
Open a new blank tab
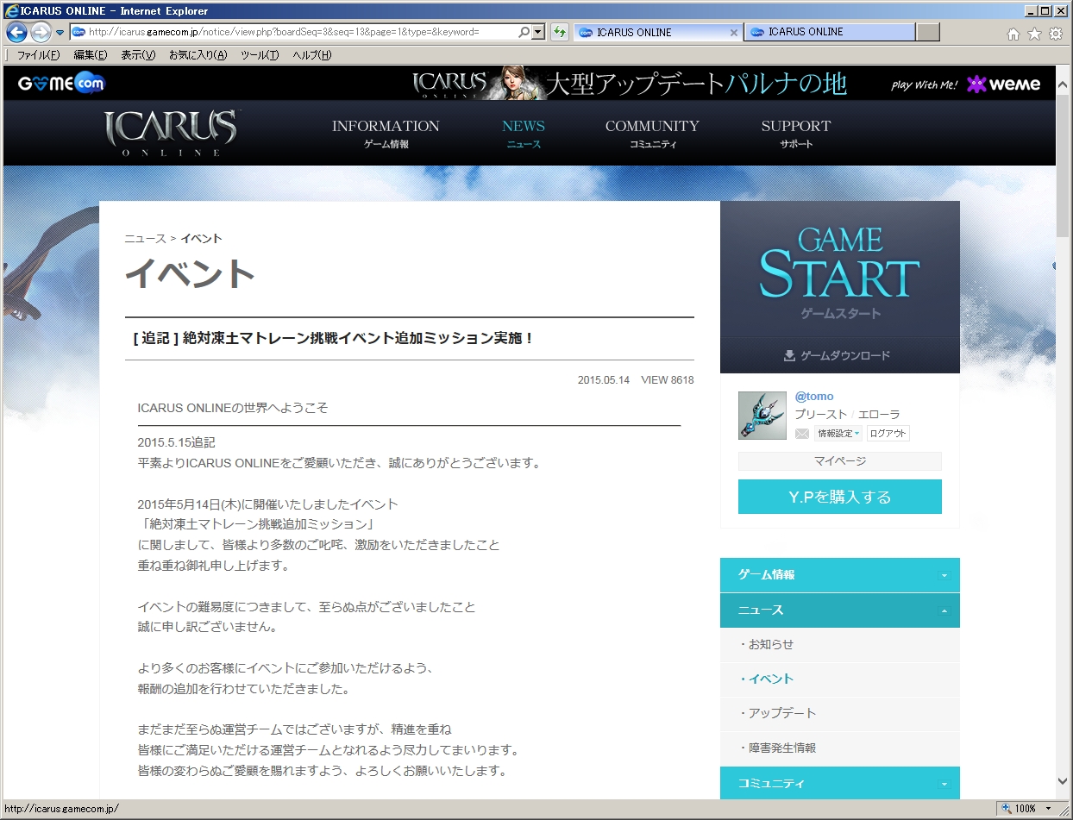pos(928,32)
